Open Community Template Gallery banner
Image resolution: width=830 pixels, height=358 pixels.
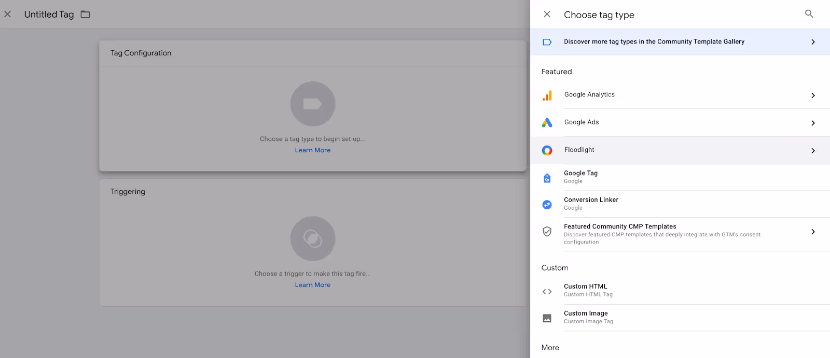(680, 42)
